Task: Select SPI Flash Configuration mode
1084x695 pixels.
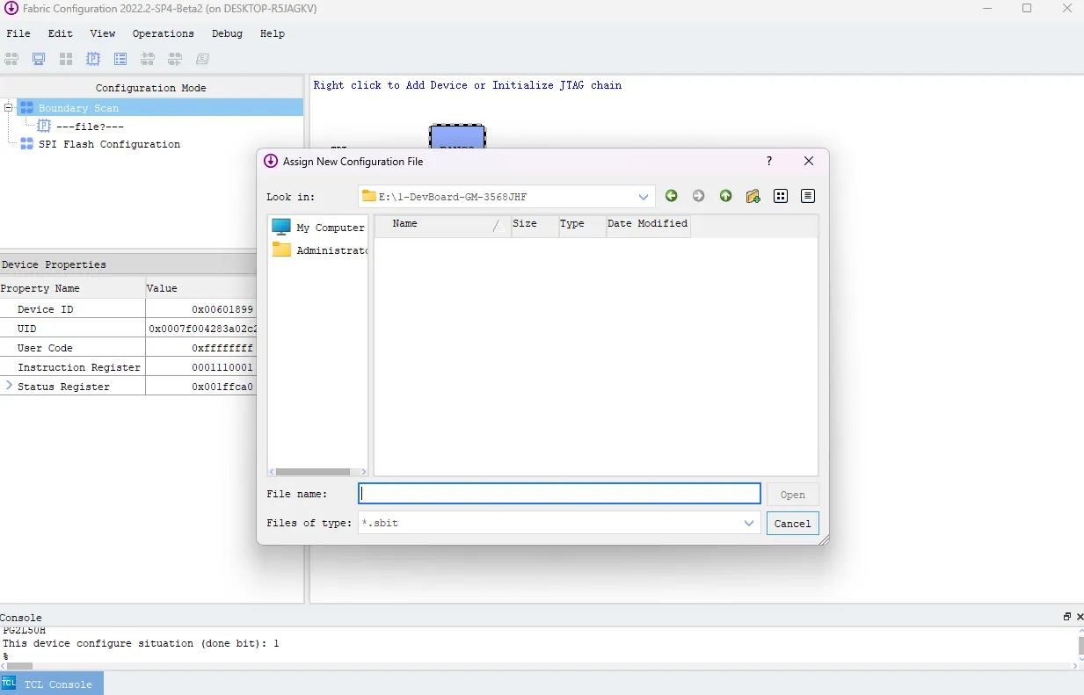Action: tap(109, 144)
